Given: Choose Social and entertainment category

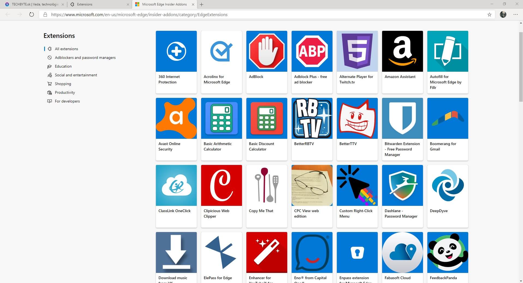Looking at the screenshot, I should [76, 75].
